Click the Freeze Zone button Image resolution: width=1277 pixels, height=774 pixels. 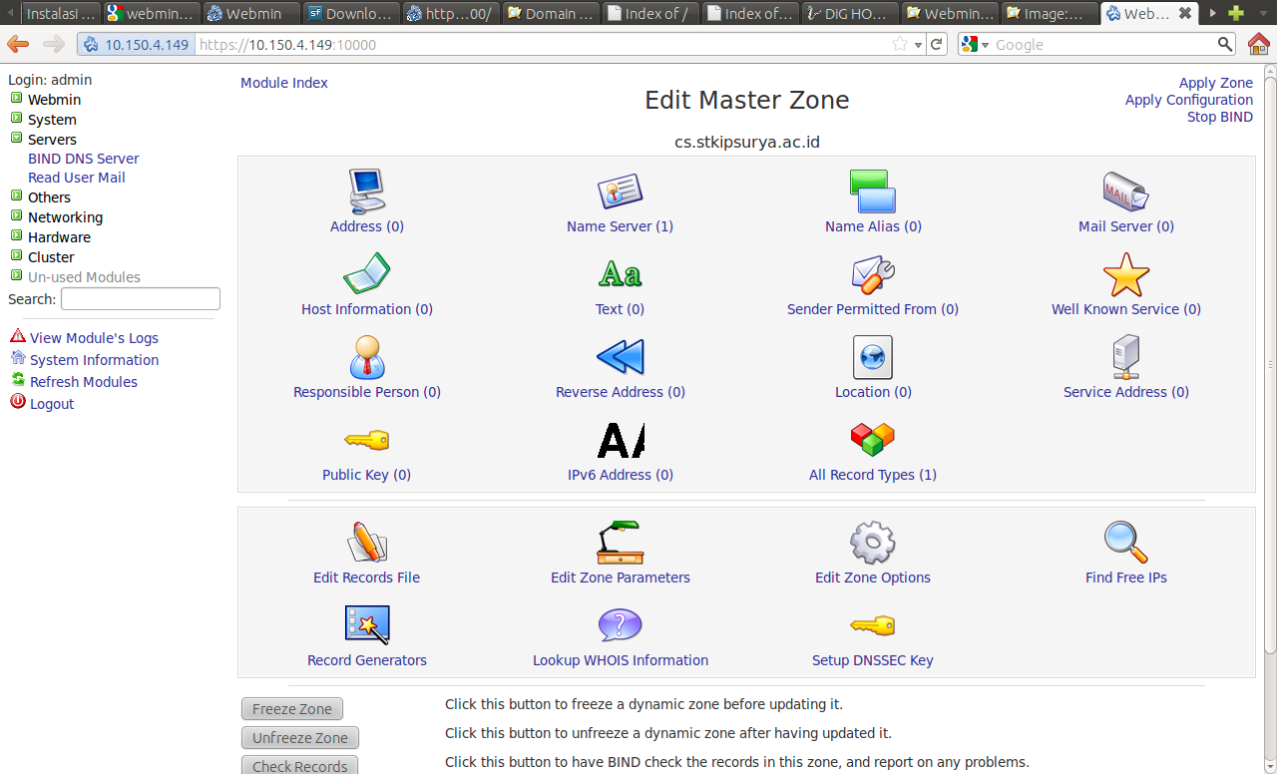point(291,709)
